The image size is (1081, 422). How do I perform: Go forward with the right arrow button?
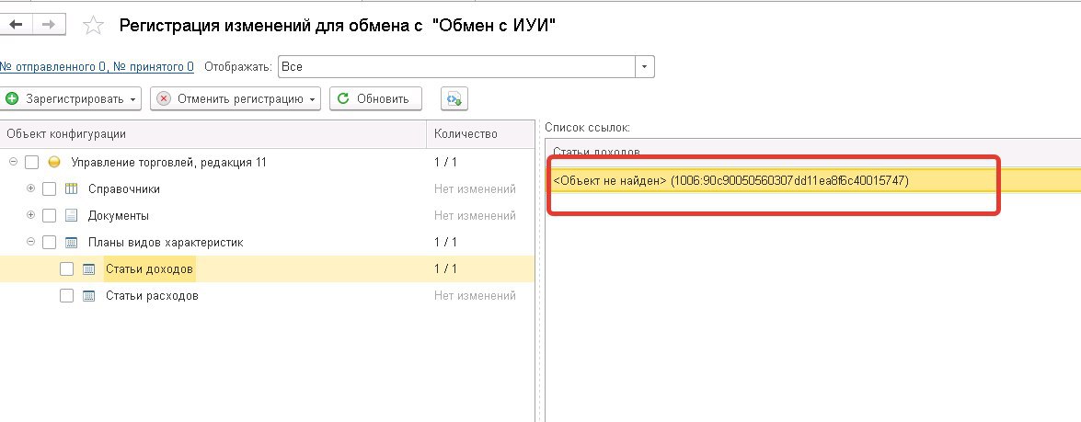[x=49, y=25]
